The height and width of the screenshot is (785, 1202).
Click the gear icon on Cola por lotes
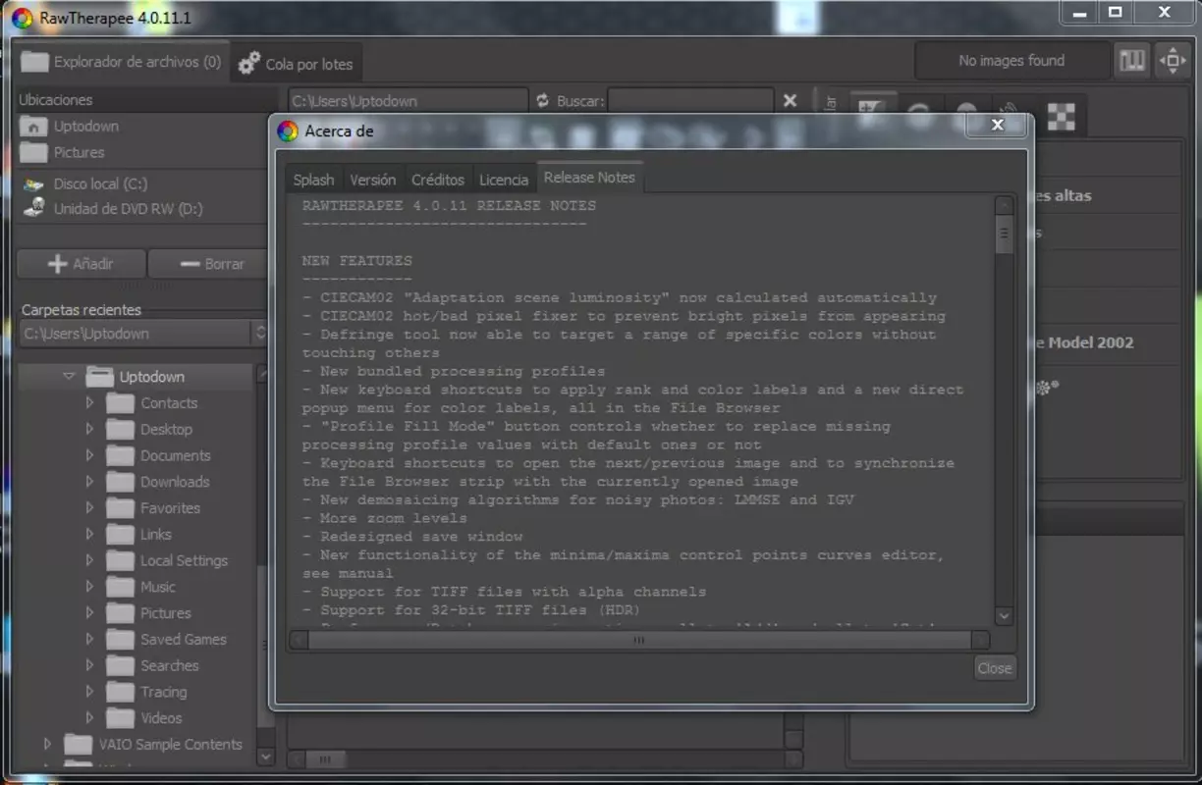pos(249,63)
